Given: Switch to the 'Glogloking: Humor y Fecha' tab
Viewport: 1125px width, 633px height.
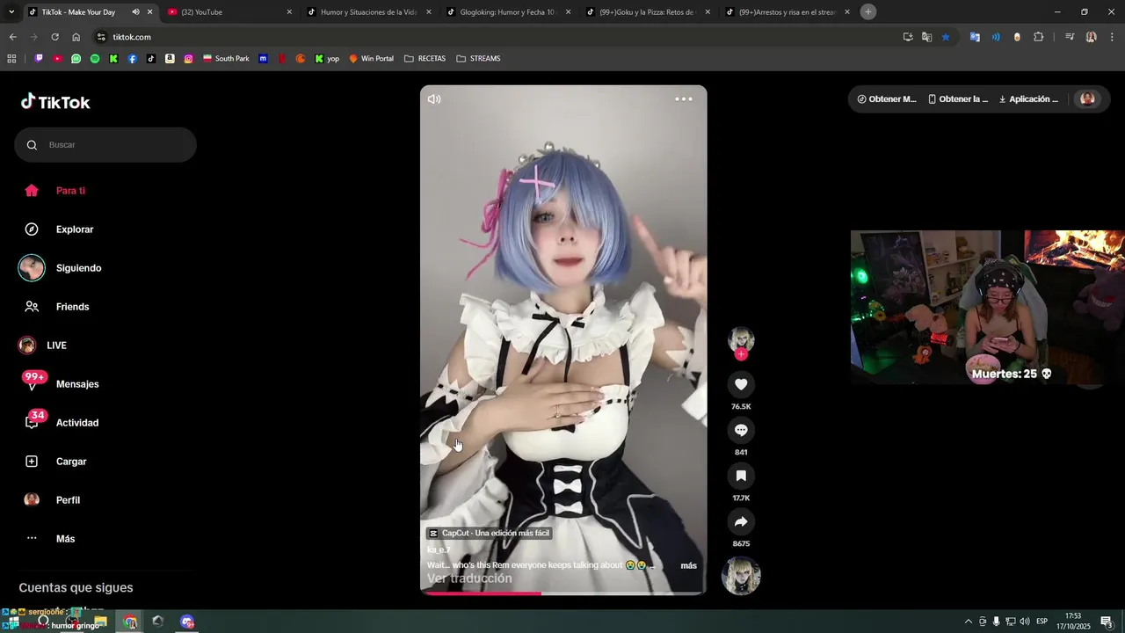Looking at the screenshot, I should 508,12.
